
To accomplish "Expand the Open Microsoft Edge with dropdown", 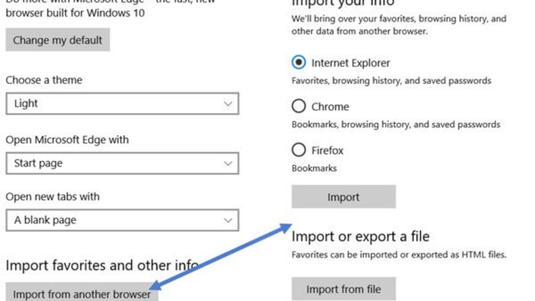I will click(122, 163).
